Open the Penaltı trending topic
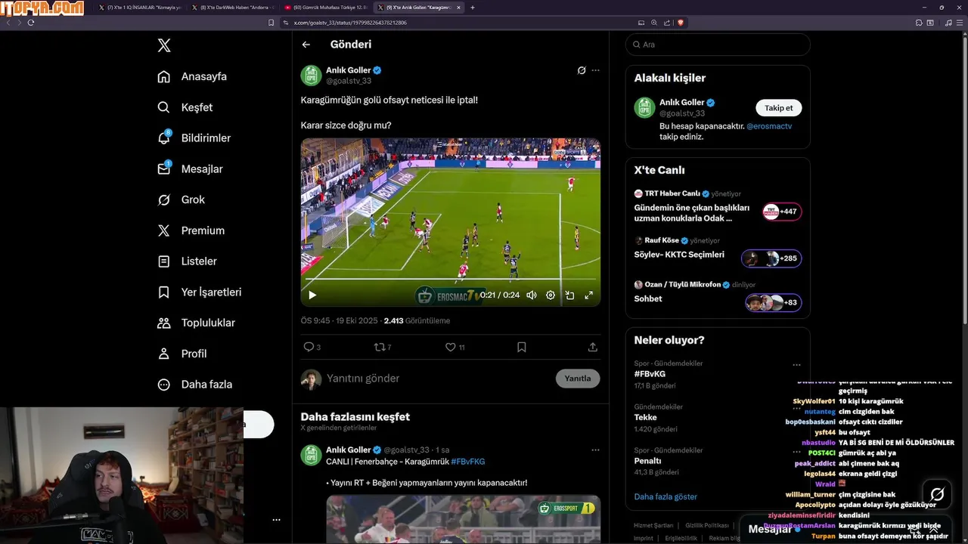The width and height of the screenshot is (968, 544). tap(647, 461)
